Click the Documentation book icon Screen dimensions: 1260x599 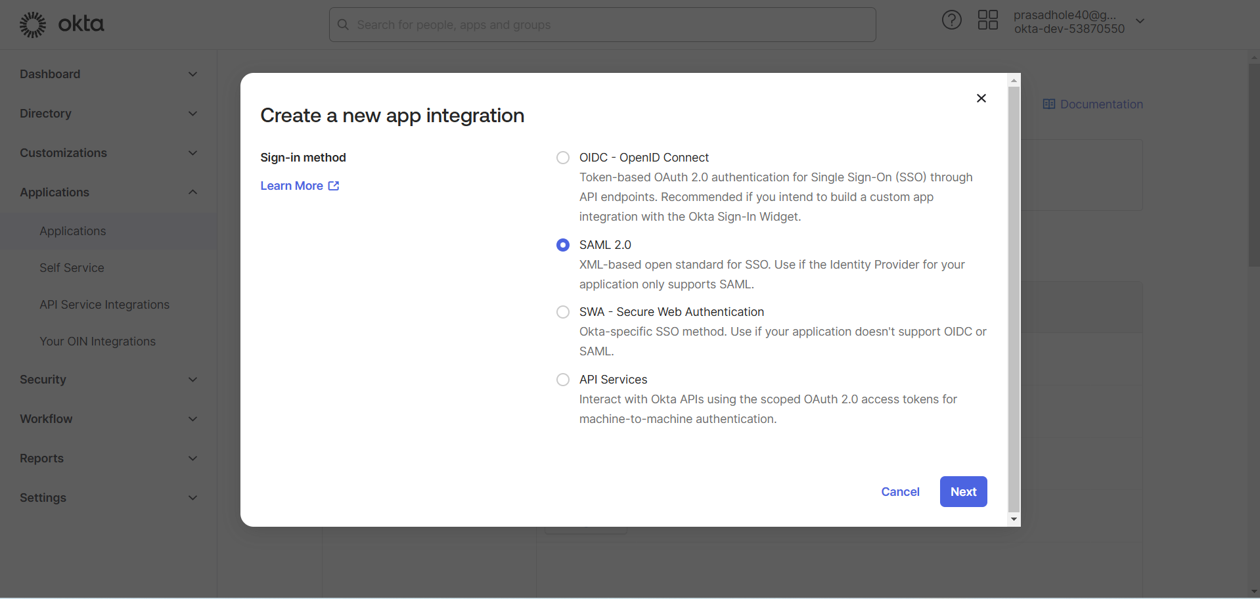[1048, 104]
